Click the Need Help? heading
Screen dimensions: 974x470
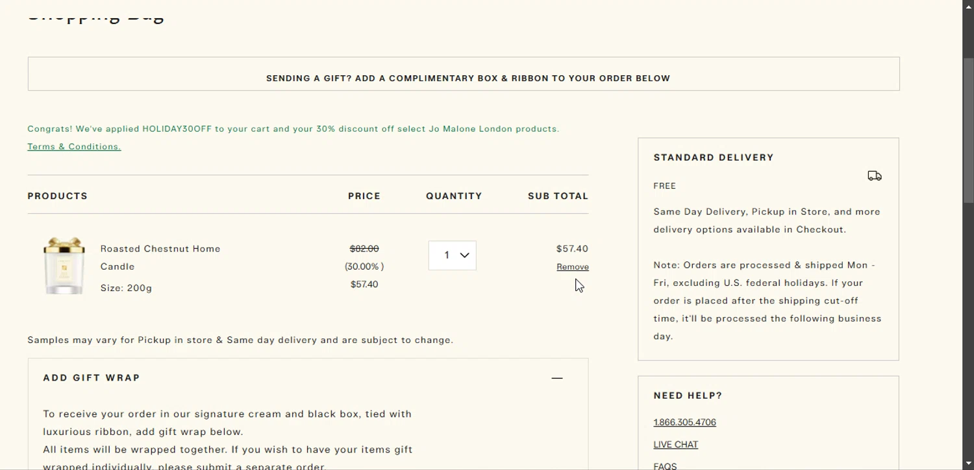(688, 395)
